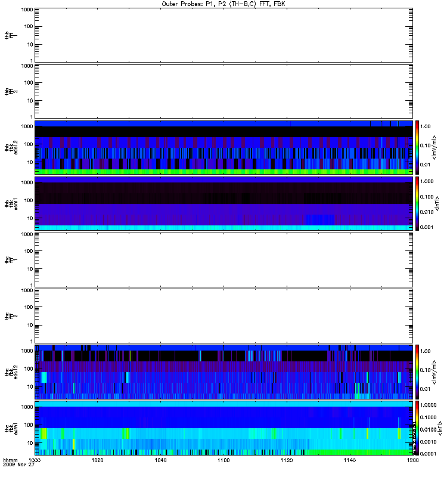Select the "1140" tick on the bottom time axis

(x=350, y=460)
